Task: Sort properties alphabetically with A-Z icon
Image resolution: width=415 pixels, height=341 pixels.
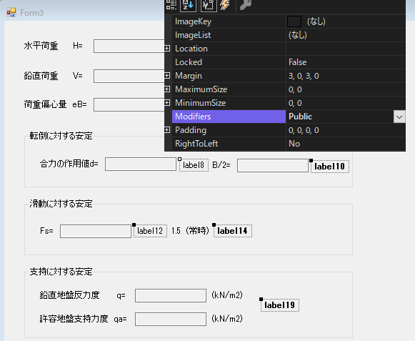Action: (x=188, y=5)
